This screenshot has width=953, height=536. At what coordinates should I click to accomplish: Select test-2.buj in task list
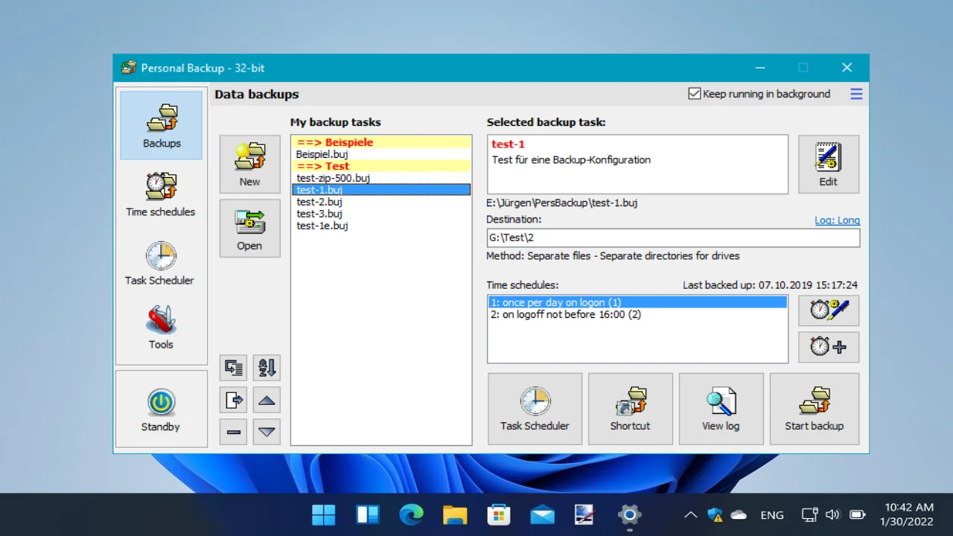pos(381,202)
